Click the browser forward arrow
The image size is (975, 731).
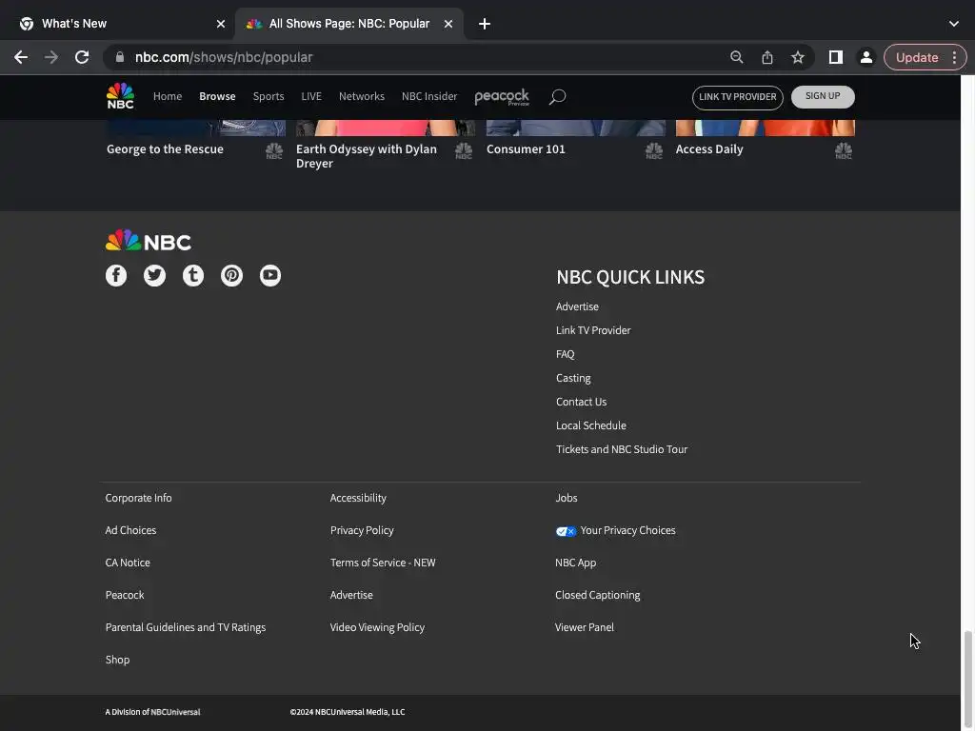click(51, 57)
